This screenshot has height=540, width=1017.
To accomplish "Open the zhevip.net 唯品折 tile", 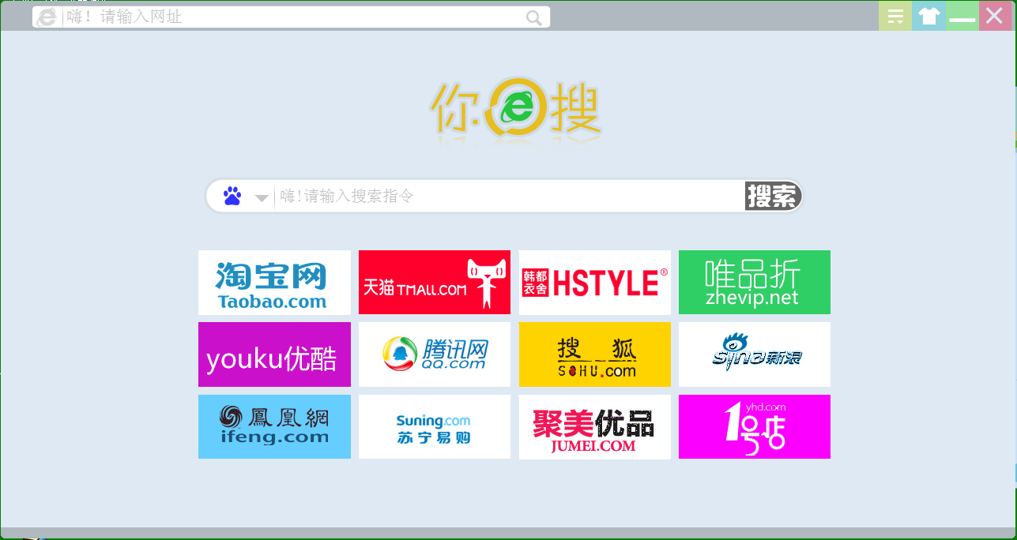I will click(x=753, y=282).
